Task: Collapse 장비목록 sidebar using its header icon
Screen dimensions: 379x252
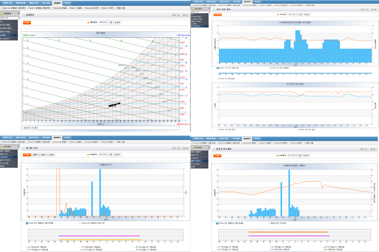Action: (x=19, y=14)
